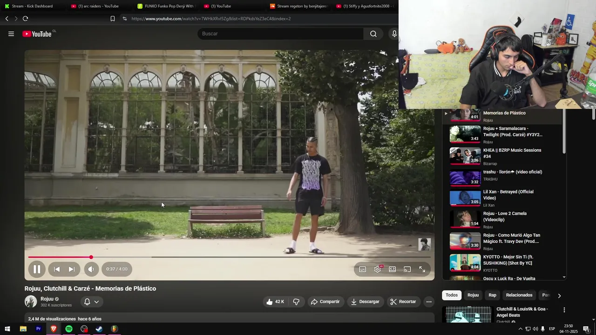
Task: Click the channel watermark on video
Action: [424, 244]
